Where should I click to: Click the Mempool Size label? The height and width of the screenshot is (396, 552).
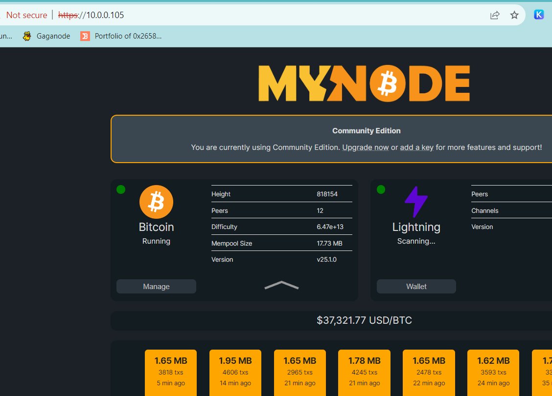pyautogui.click(x=231, y=244)
